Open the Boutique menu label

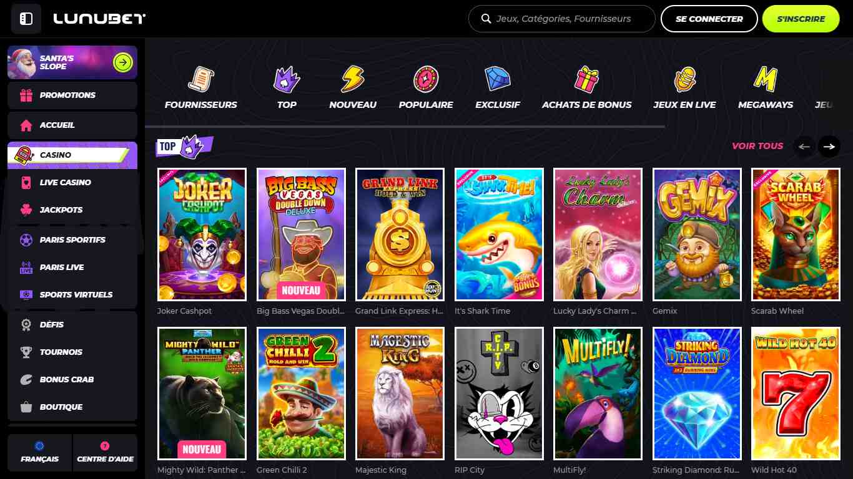click(x=61, y=407)
